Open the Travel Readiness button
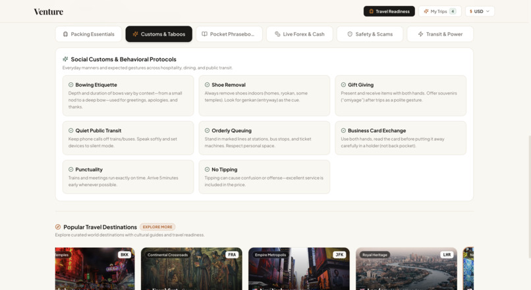This screenshot has height=290, width=531. (389, 11)
